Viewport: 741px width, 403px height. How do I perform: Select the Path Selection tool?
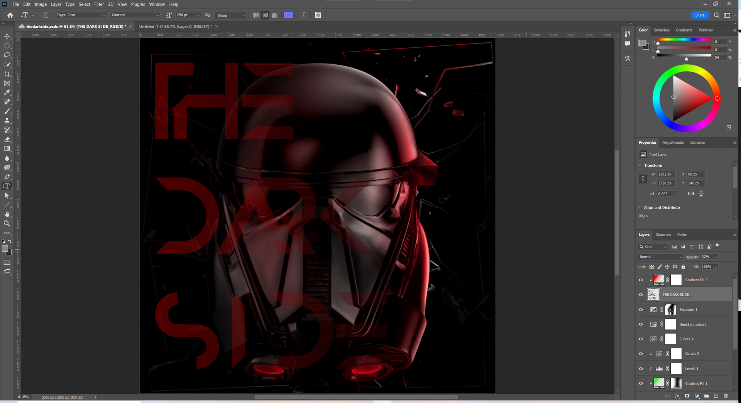(7, 196)
